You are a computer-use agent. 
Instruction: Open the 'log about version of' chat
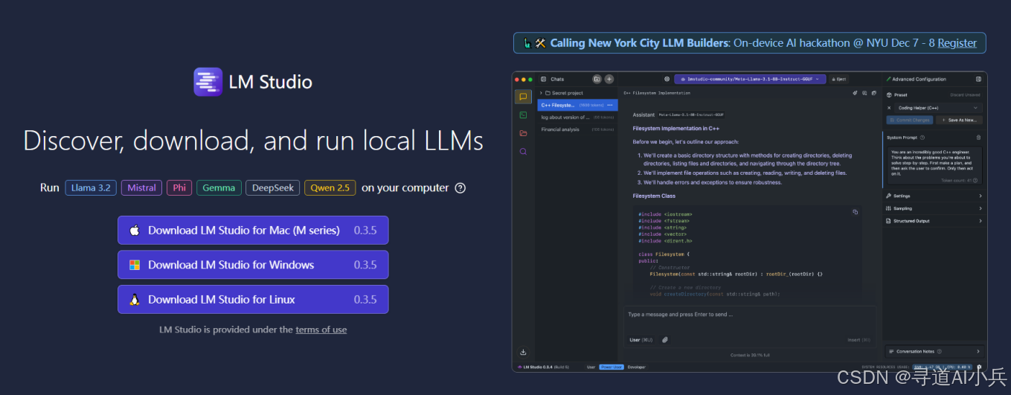577,118
